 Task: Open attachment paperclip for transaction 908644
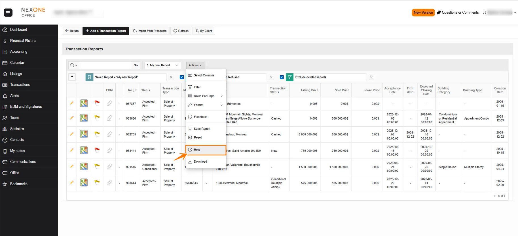point(109,183)
